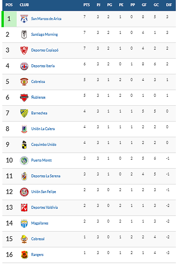Click the Barnechea club badge
The width and height of the screenshot is (181, 269).
pos(24,113)
